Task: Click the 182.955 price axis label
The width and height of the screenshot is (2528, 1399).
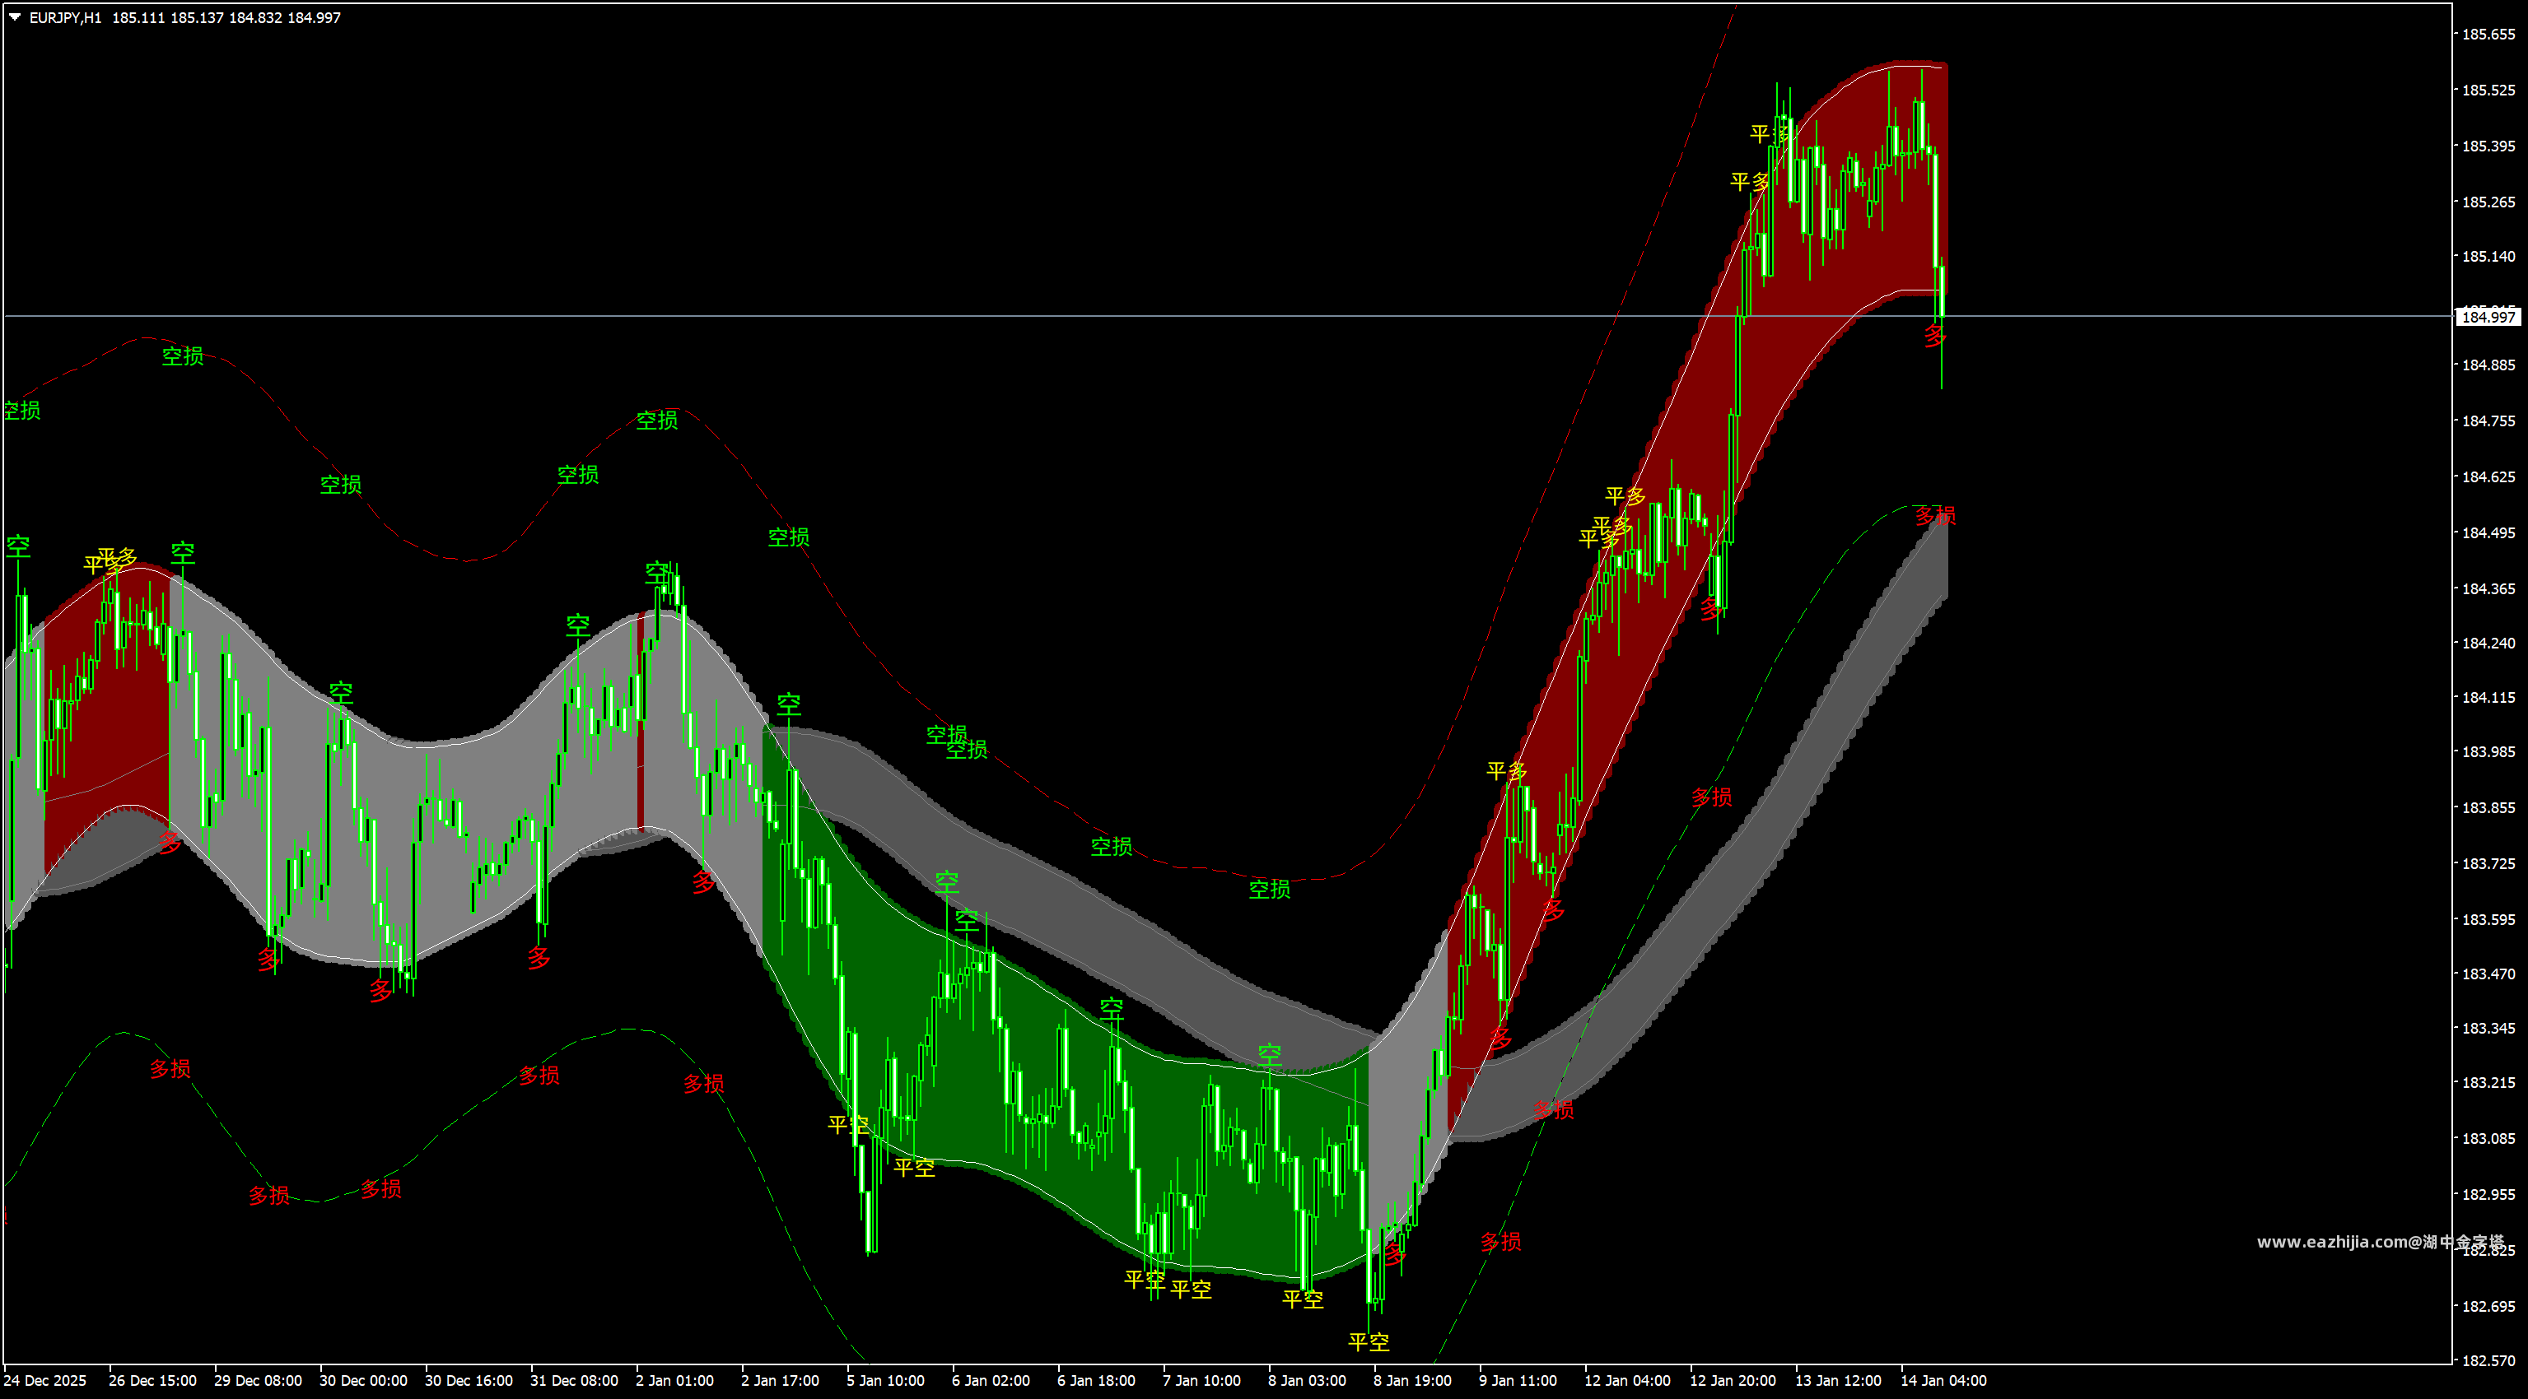Action: 2488,1195
